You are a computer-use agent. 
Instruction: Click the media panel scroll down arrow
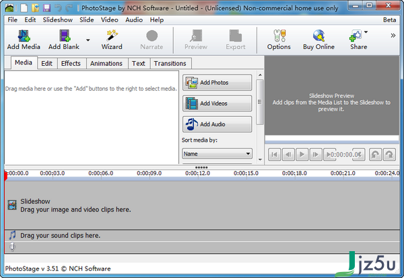click(x=260, y=160)
